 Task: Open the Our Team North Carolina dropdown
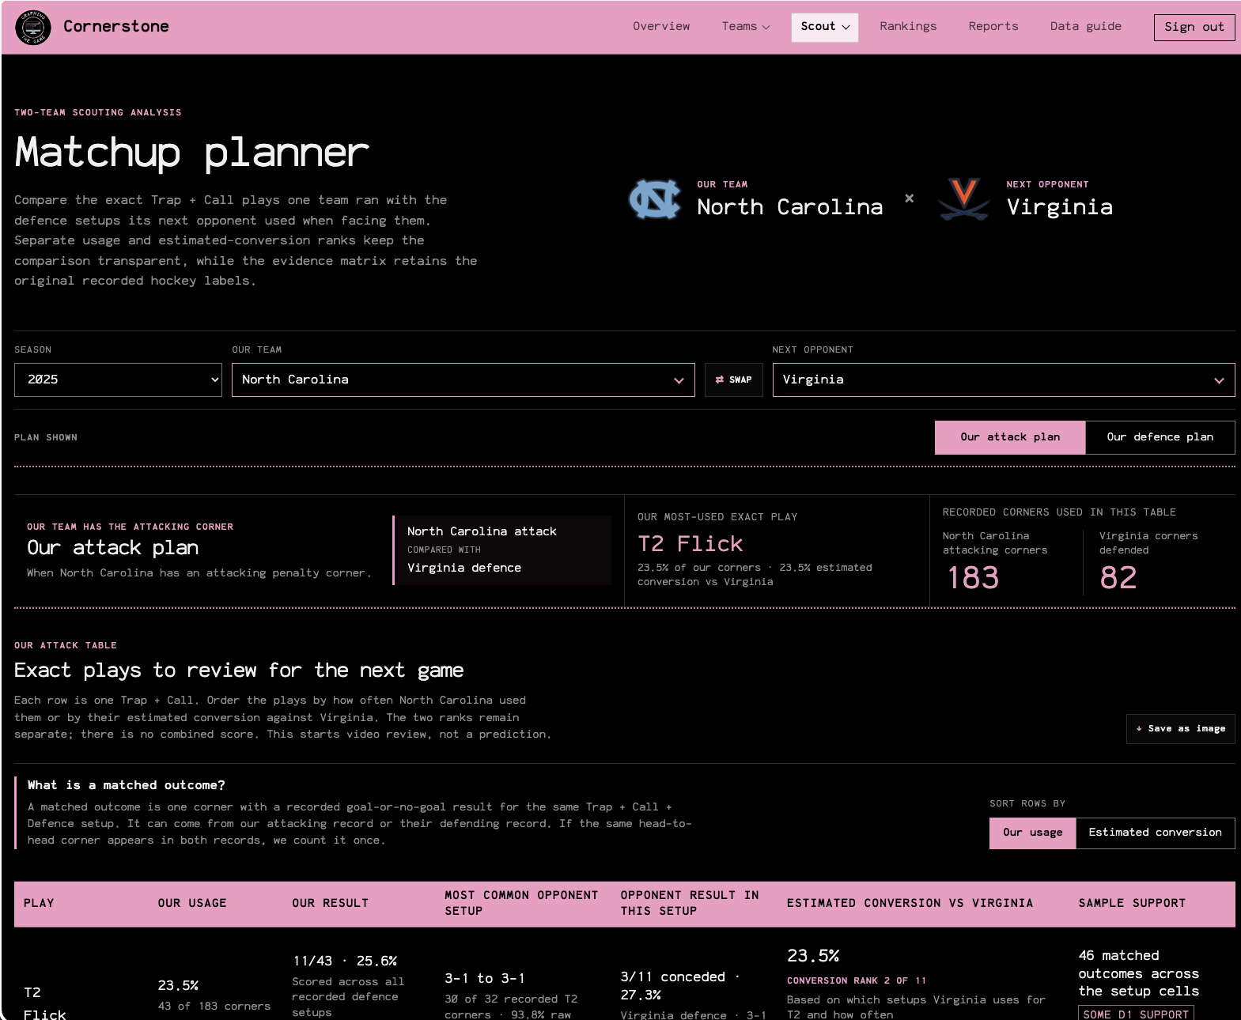click(463, 380)
